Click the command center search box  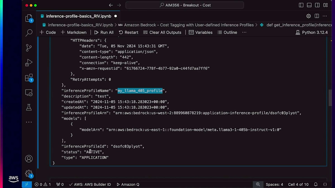tap(185, 5)
